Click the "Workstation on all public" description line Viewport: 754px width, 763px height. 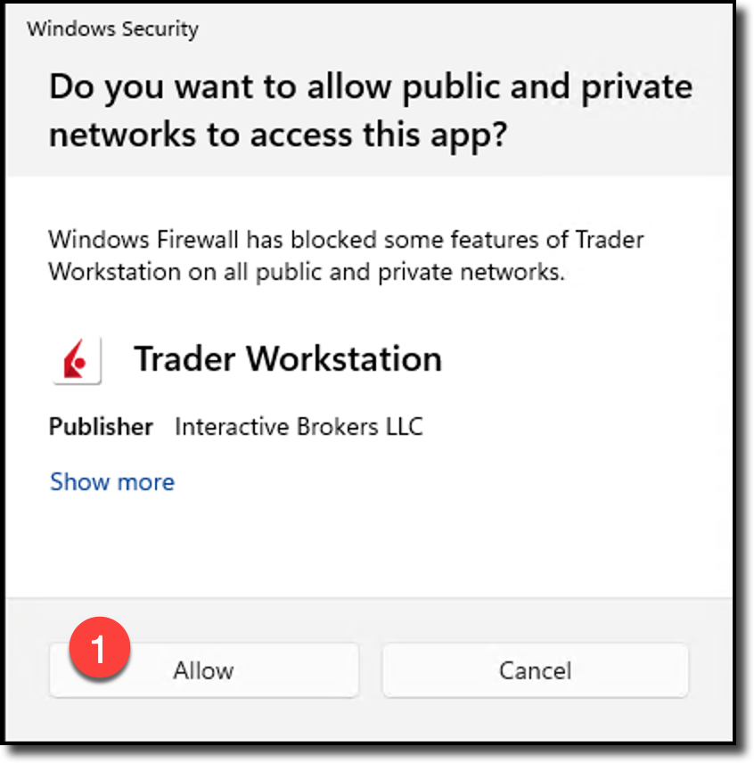tap(307, 272)
